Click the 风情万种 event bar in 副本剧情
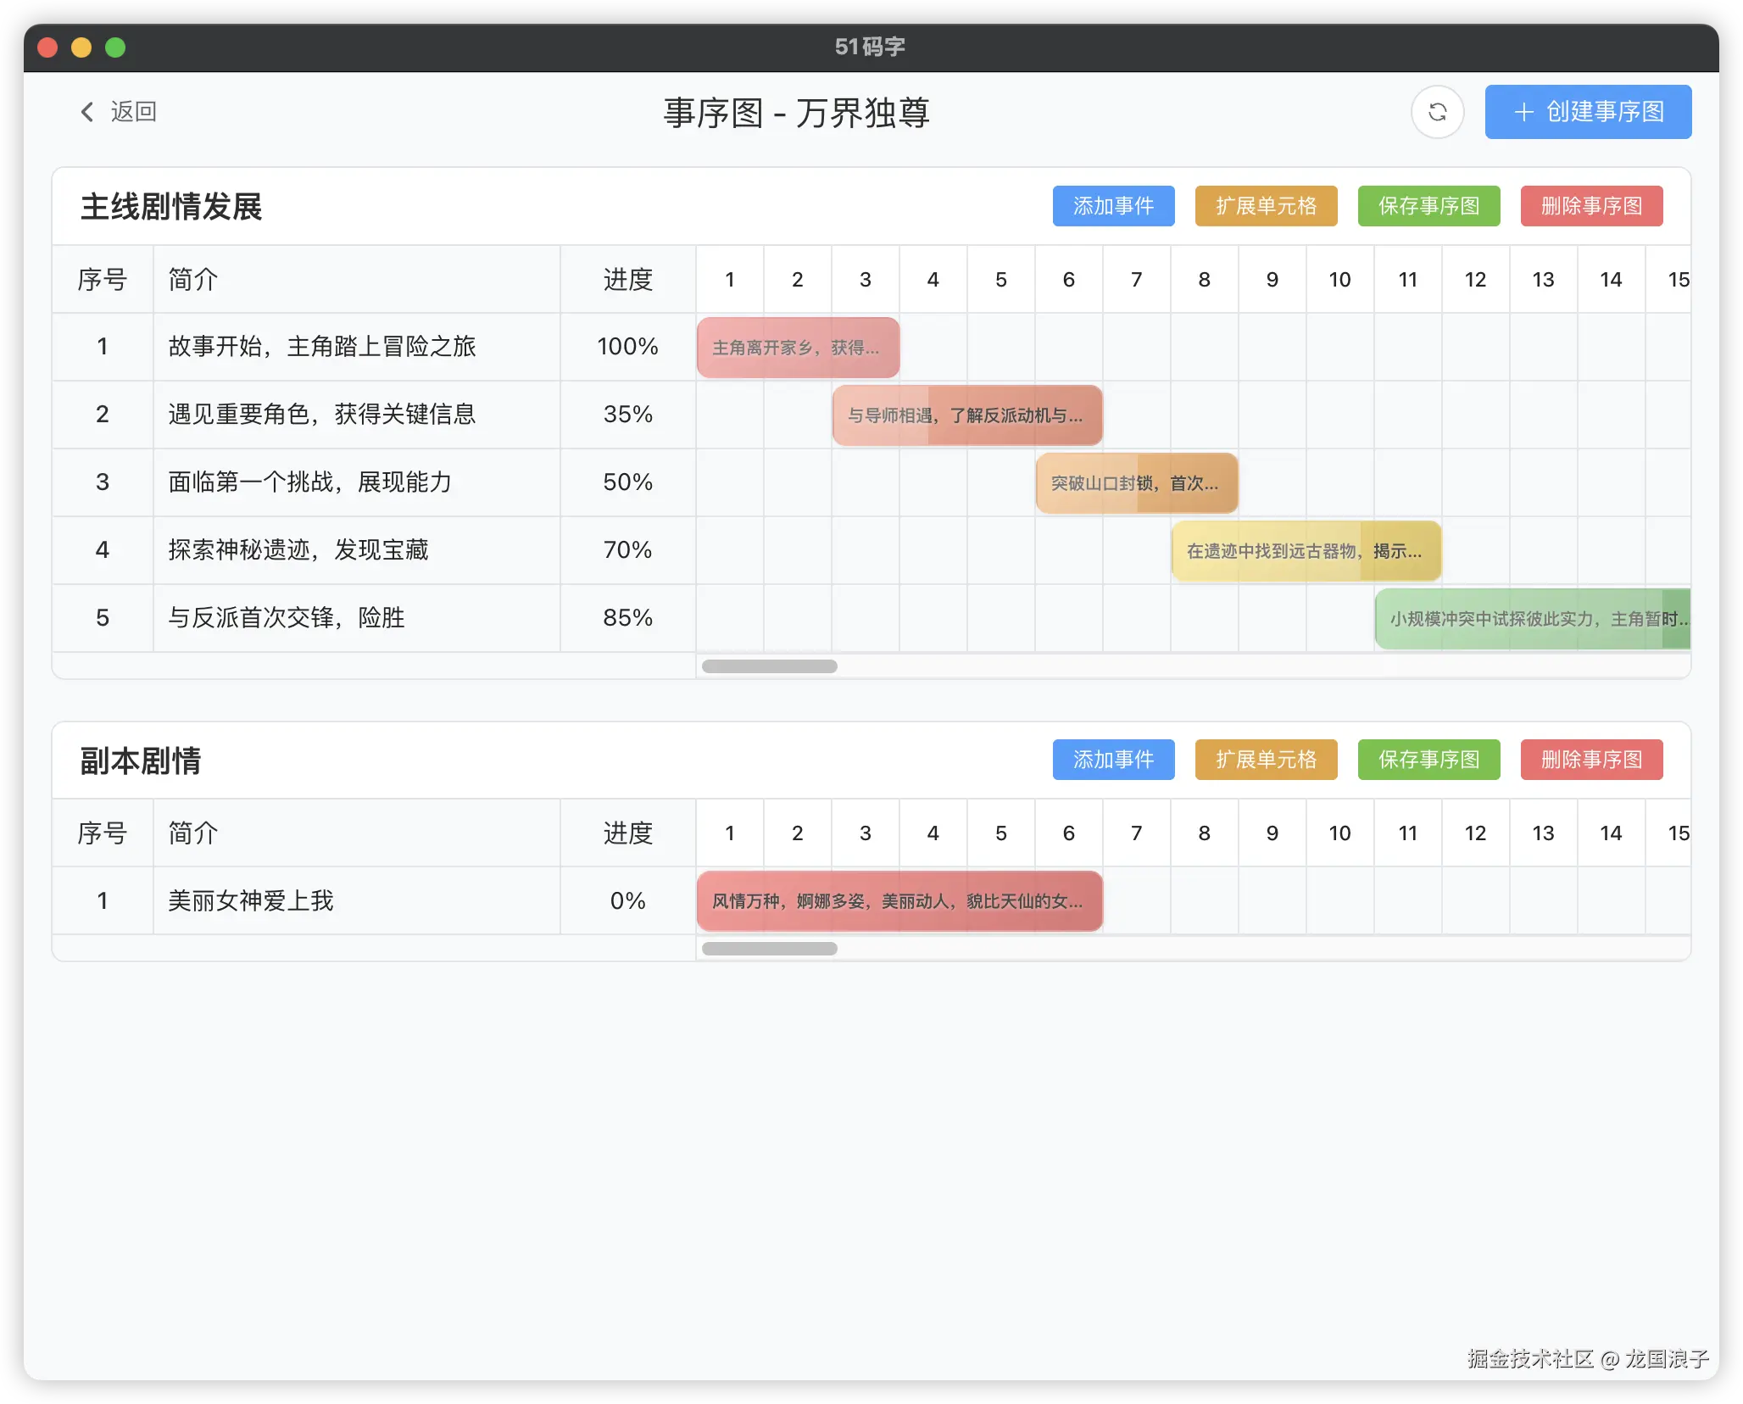This screenshot has width=1743, height=1404. [x=899, y=901]
